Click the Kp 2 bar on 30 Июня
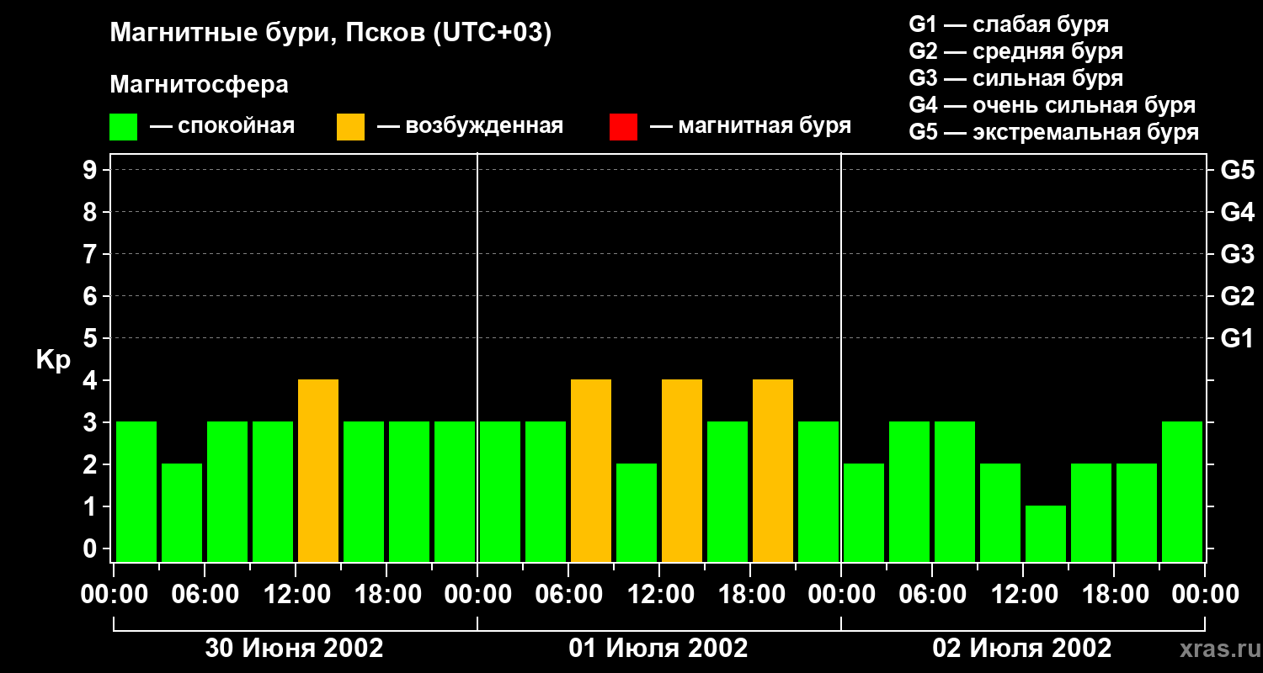This screenshot has height=673, width=1263. tap(182, 512)
